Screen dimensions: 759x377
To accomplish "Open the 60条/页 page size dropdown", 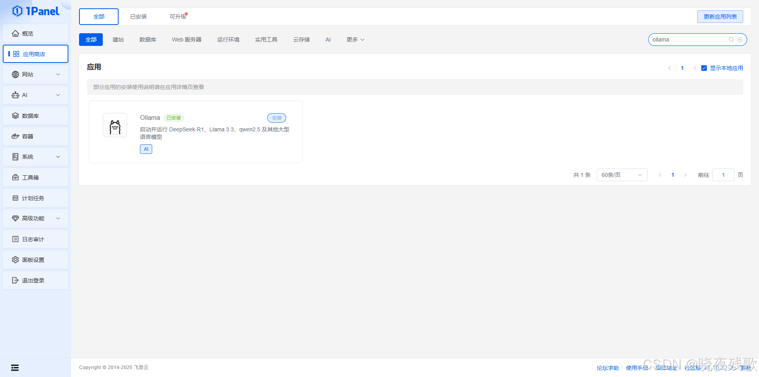I will (622, 175).
